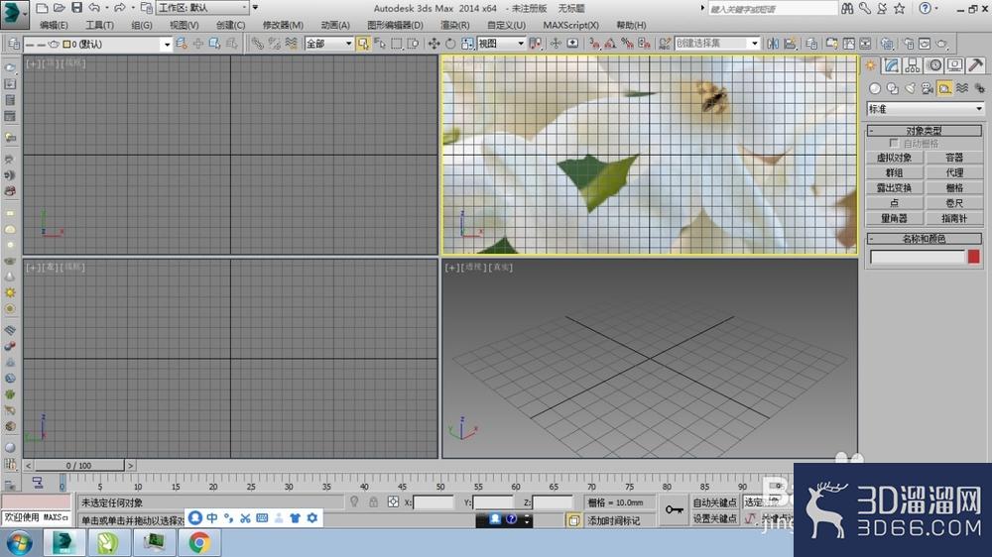This screenshot has height=557, width=992.
Task: Click the Select Object arrow tool
Action: pyautogui.click(x=363, y=44)
